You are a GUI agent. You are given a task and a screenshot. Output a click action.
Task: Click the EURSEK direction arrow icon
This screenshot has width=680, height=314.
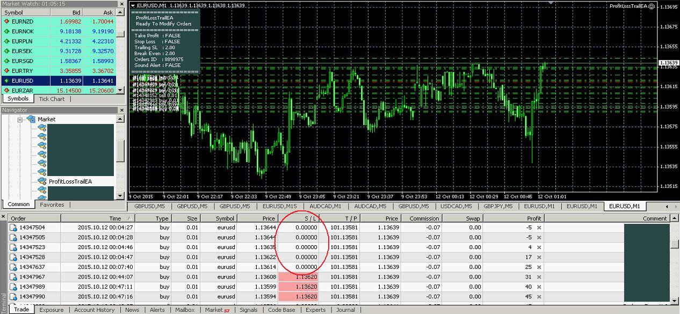pos(6,51)
